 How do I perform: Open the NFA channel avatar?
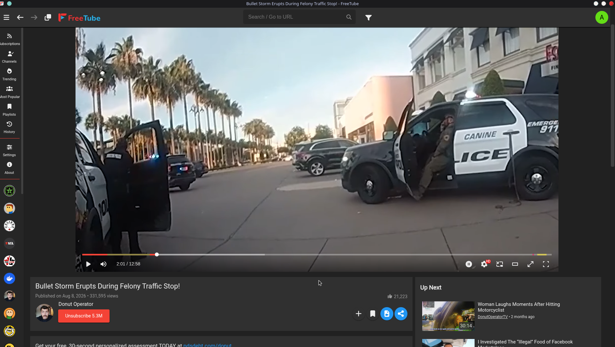point(9,244)
